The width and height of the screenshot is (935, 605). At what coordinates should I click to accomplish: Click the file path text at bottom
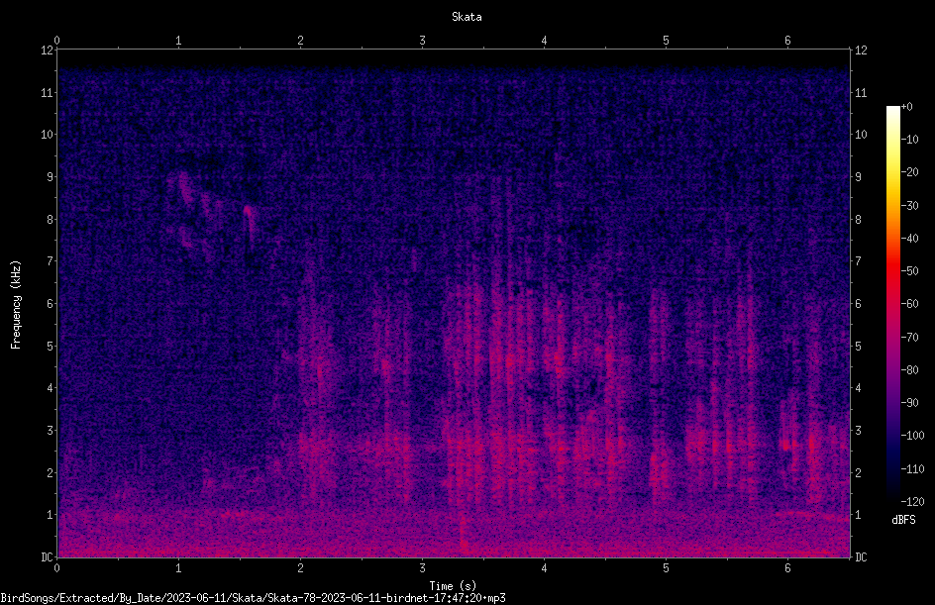[x=253, y=598]
